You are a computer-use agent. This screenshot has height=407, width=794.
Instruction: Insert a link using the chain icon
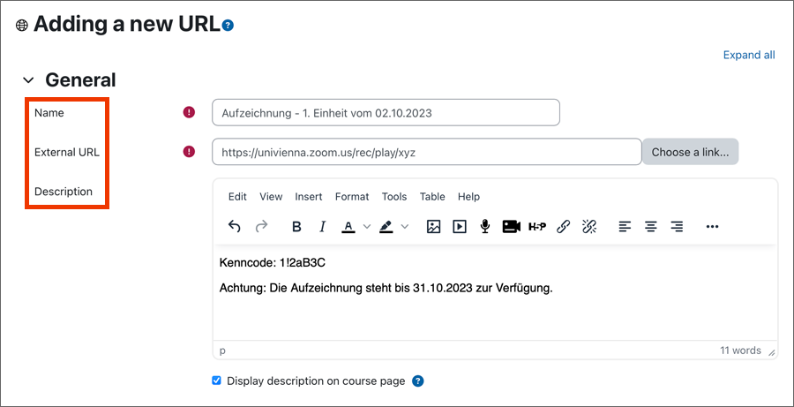pyautogui.click(x=564, y=227)
